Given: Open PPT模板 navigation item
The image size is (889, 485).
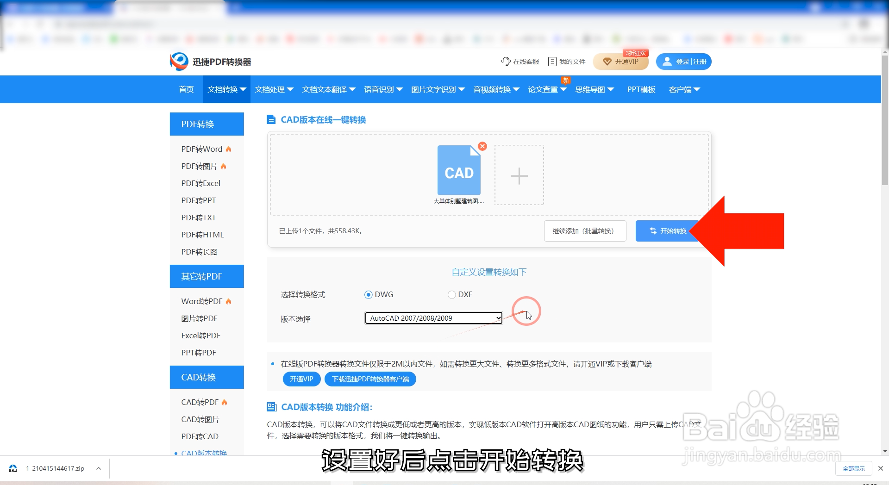Looking at the screenshot, I should (x=641, y=89).
